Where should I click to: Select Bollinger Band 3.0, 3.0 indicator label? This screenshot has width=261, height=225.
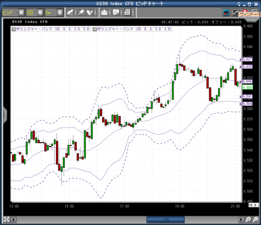coord(134,29)
